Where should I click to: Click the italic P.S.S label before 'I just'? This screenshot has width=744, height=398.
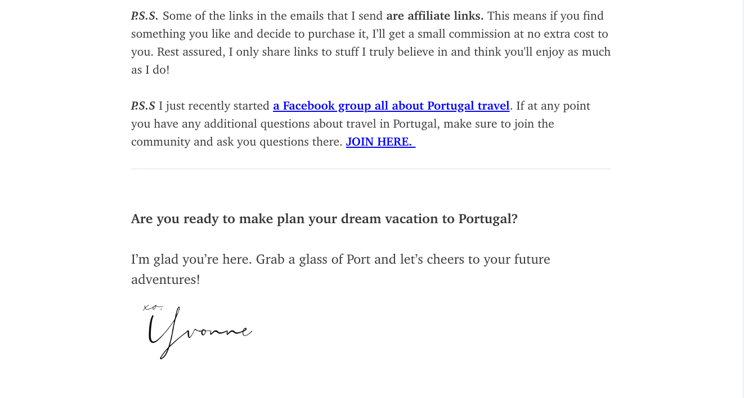[143, 106]
